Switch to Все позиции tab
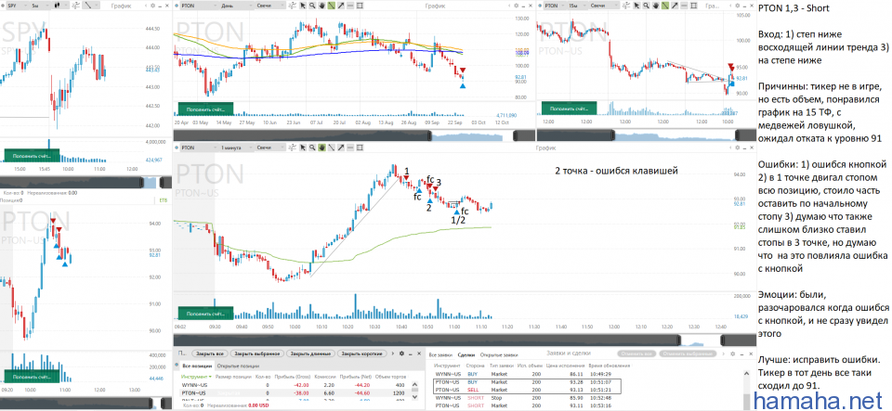 (196, 366)
